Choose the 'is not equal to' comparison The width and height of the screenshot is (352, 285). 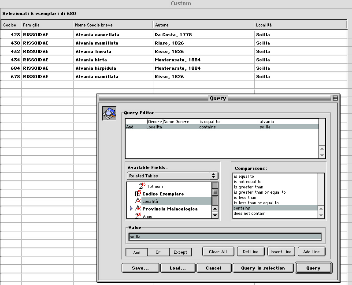(275, 182)
